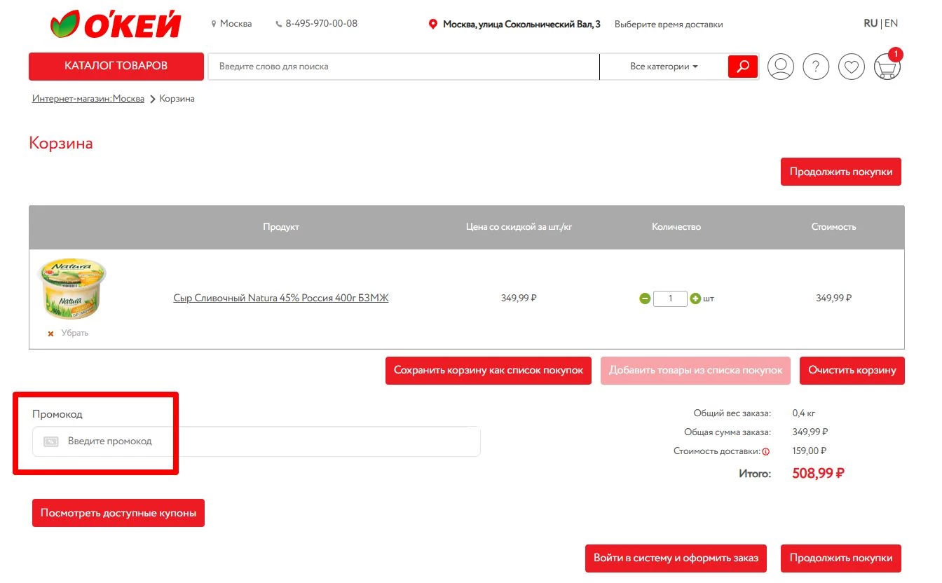Choose delivery time "Выберите время доставки"
This screenshot has height=583, width=942.
click(x=669, y=25)
